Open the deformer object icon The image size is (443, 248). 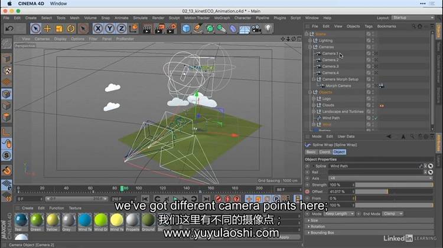click(x=233, y=28)
